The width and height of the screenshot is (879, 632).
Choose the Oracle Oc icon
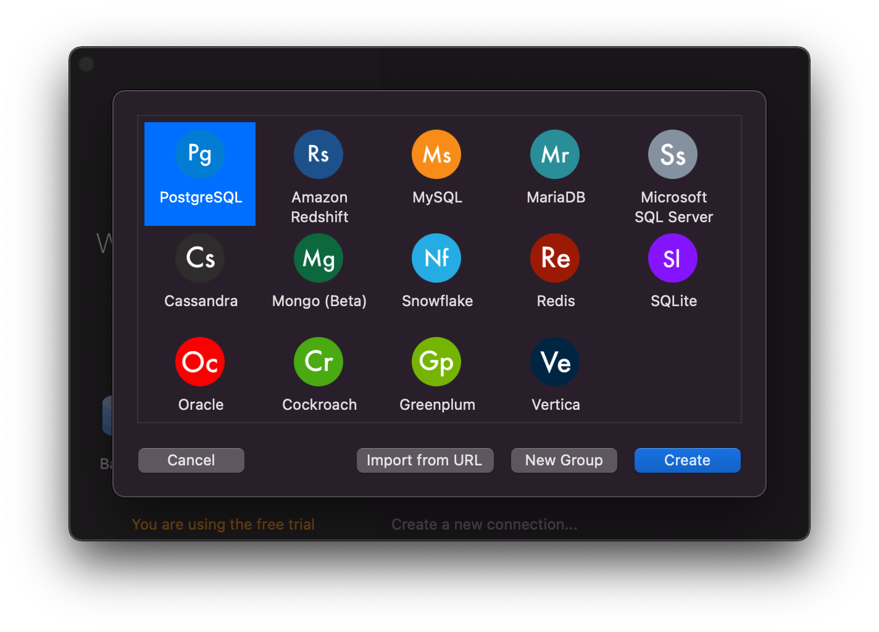200,362
